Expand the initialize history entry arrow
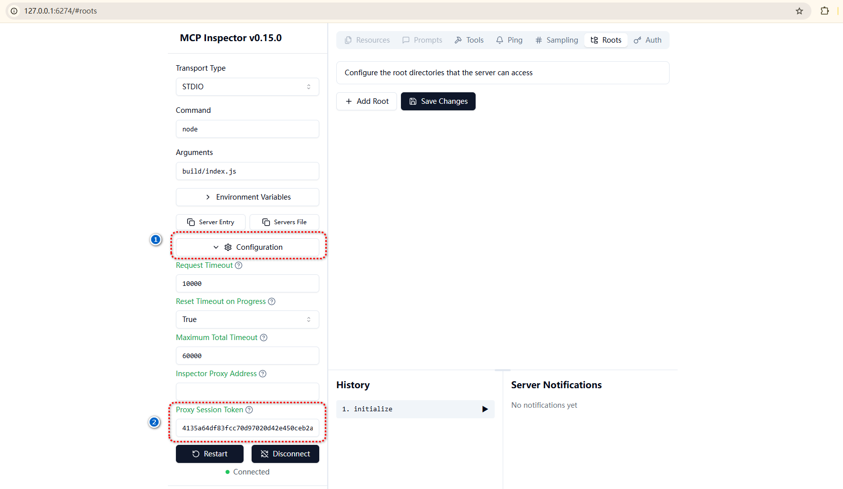Viewport: 843px width, 489px height. (x=485, y=409)
